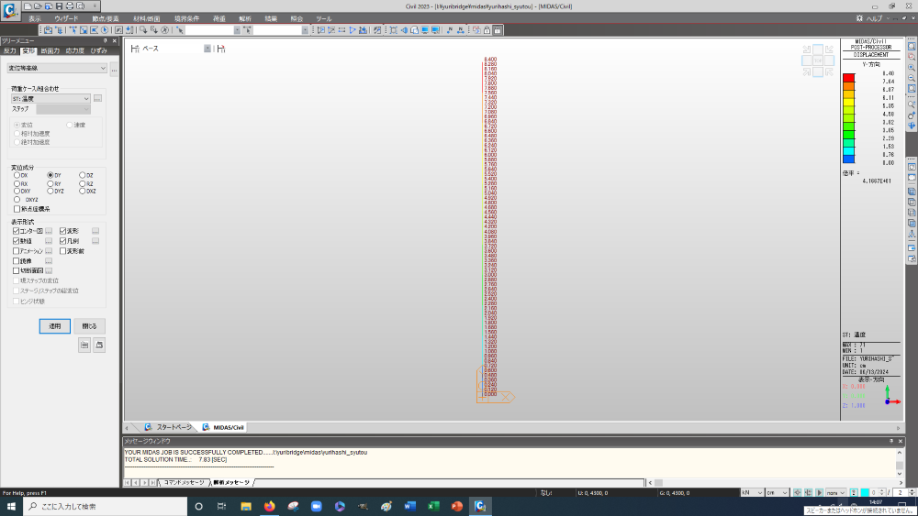Enable the 変形前 undeformed checkbox
Image resolution: width=918 pixels, height=516 pixels.
click(x=62, y=251)
